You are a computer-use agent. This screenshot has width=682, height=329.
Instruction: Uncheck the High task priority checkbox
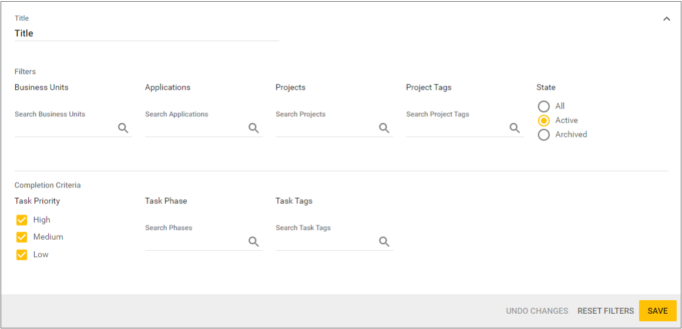pos(22,220)
